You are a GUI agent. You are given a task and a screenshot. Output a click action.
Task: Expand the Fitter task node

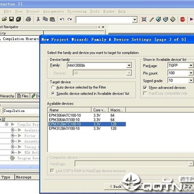tap(12, 135)
